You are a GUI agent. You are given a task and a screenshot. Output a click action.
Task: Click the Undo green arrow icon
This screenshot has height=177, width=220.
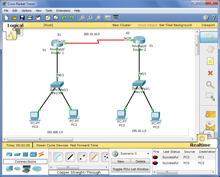click(64, 18)
